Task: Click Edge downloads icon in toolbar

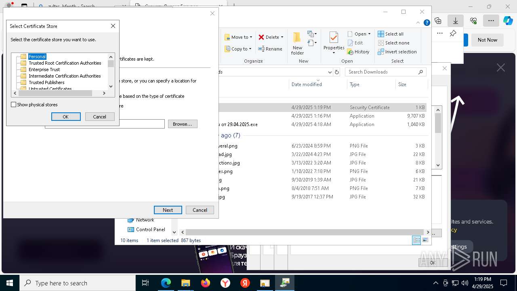Action: (456, 21)
